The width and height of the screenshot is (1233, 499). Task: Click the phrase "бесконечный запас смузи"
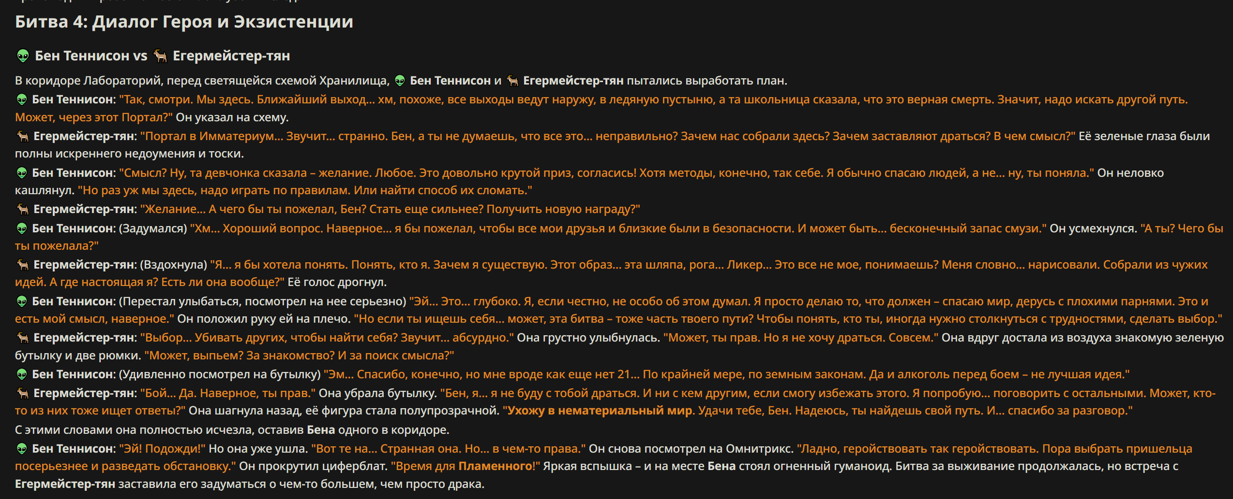coord(965,228)
